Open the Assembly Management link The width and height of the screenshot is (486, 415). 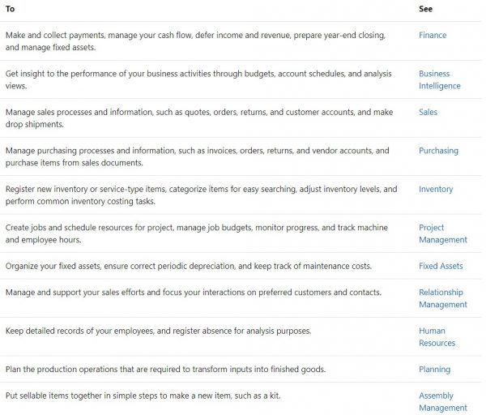442,402
